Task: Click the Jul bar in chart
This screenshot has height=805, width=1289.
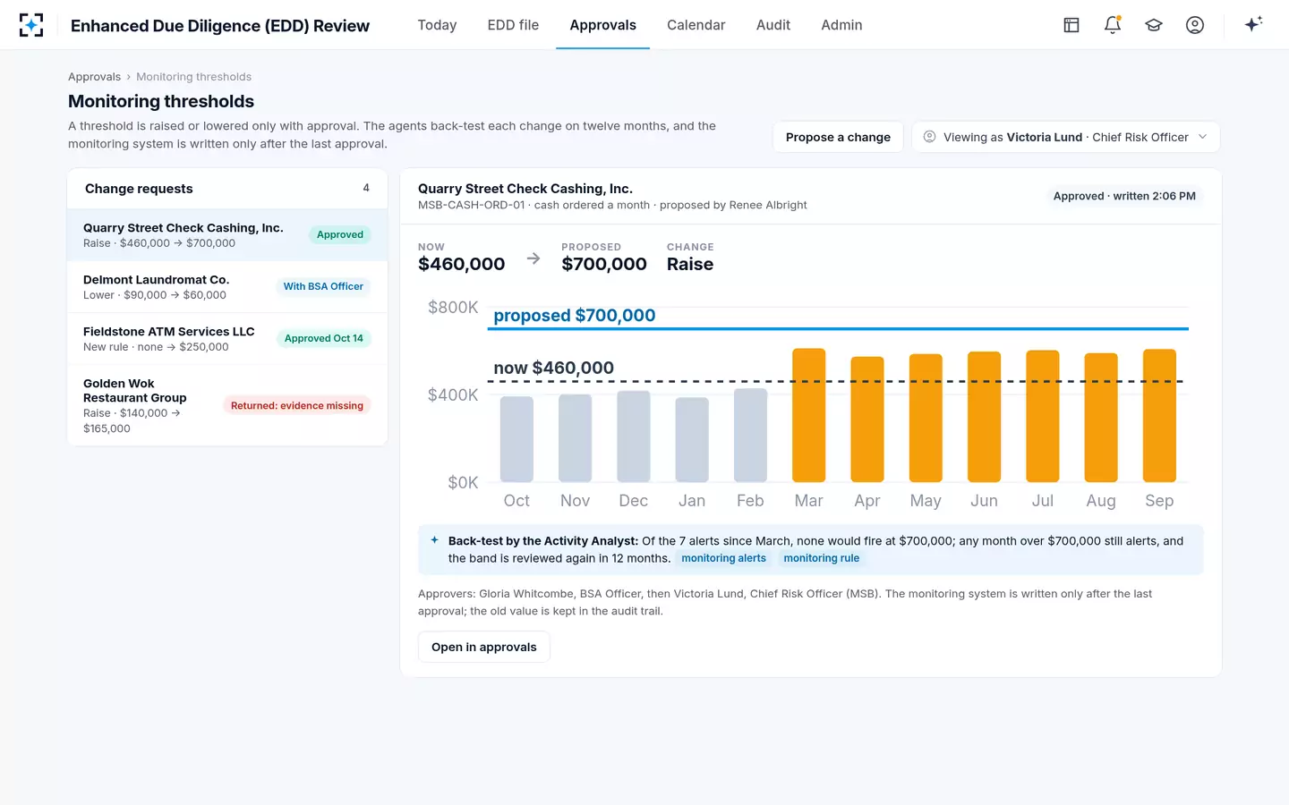Action: (1043, 416)
